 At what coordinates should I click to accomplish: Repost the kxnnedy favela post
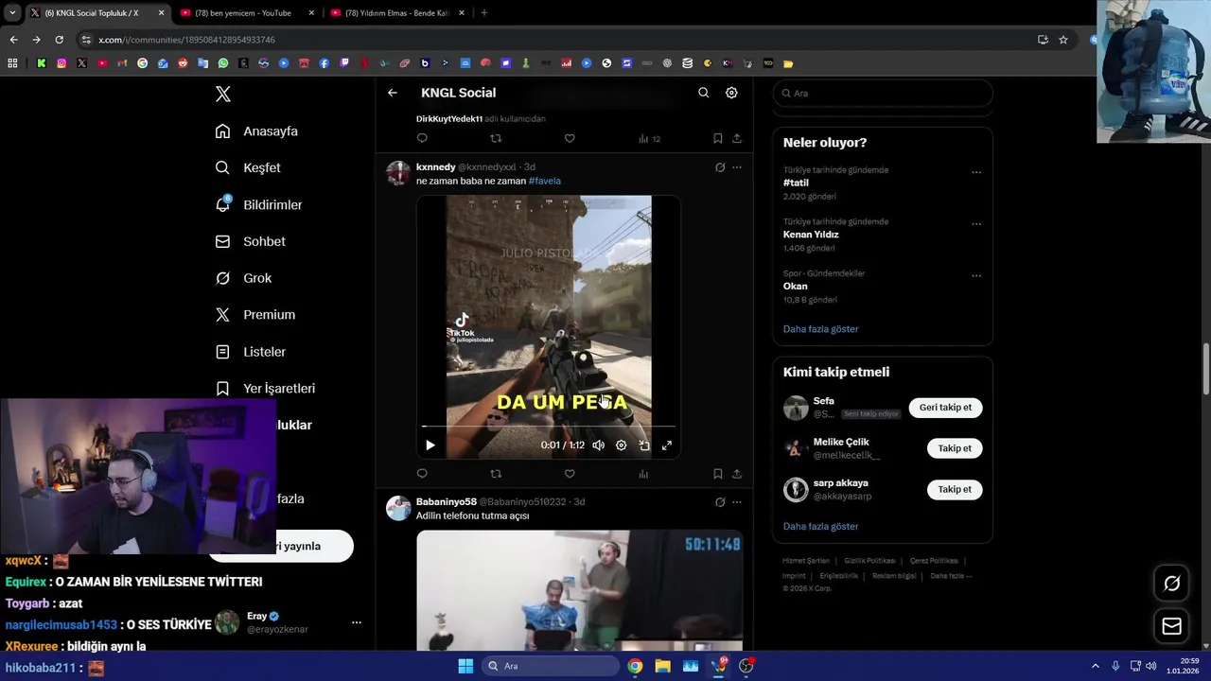[496, 474]
